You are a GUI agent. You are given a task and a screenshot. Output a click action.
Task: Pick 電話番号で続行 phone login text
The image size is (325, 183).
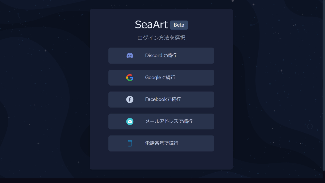click(162, 143)
